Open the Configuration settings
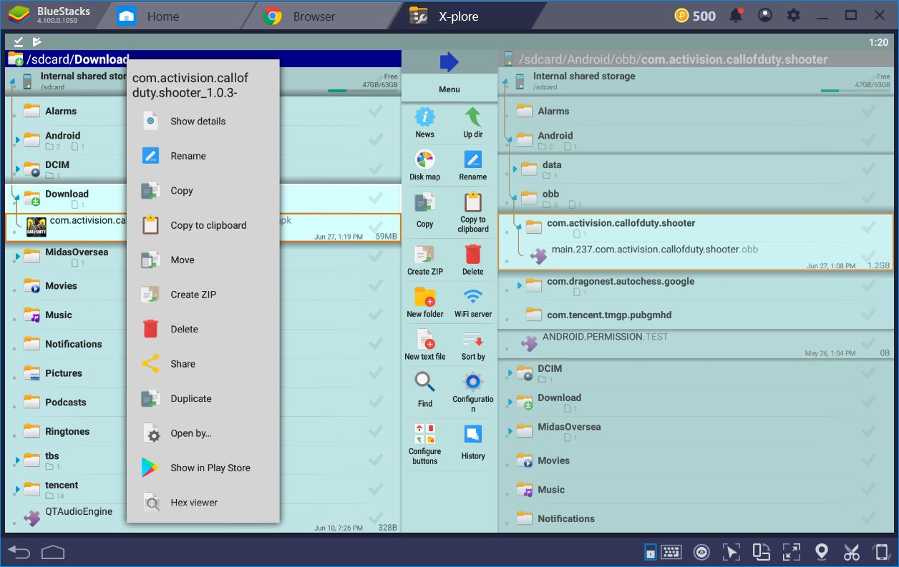This screenshot has width=899, height=567. coord(473,392)
